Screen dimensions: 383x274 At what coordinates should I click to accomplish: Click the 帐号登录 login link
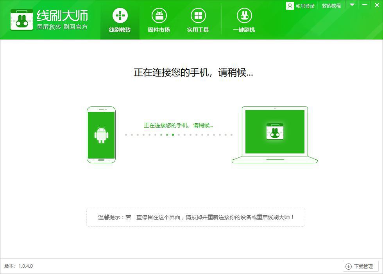click(305, 6)
